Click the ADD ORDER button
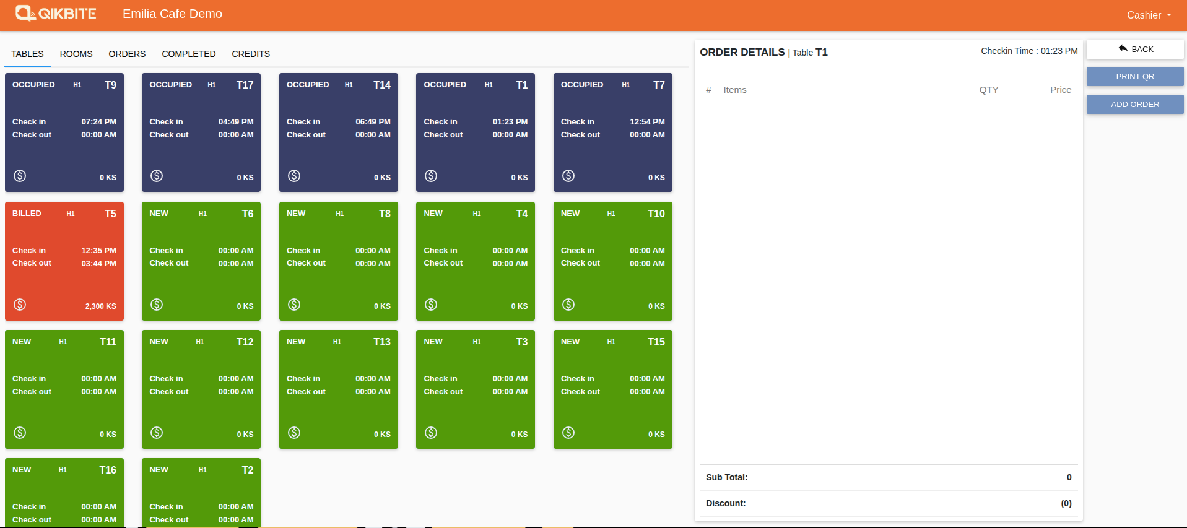Image resolution: width=1187 pixels, height=528 pixels. tap(1134, 105)
